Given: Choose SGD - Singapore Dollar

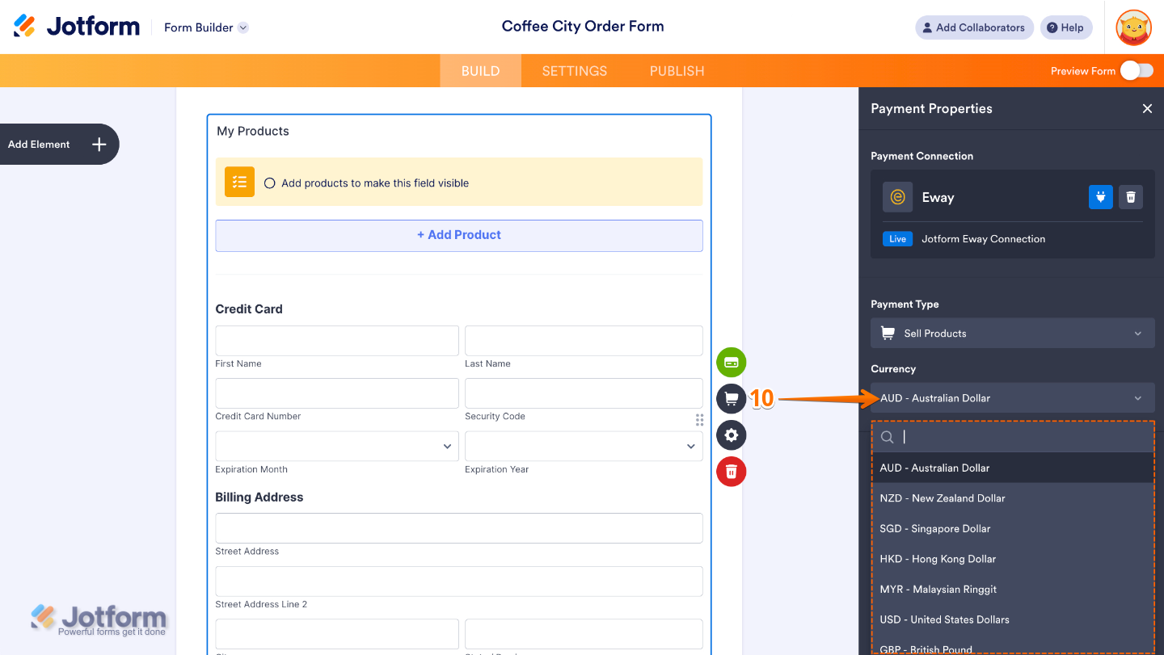Looking at the screenshot, I should pyautogui.click(x=1013, y=529).
